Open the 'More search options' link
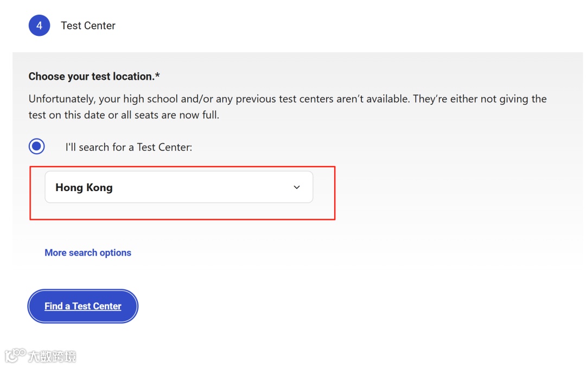Viewport: 586px width, 367px height. click(x=88, y=252)
